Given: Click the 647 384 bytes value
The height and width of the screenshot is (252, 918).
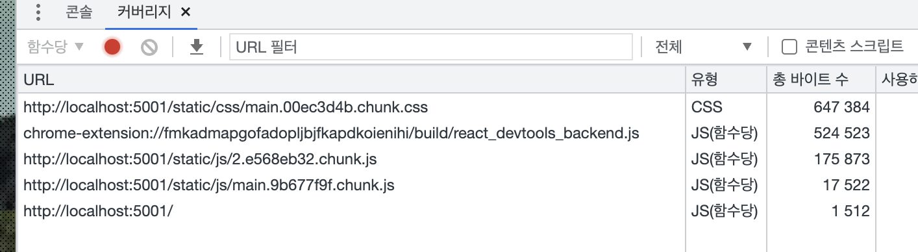Looking at the screenshot, I should click(841, 107).
